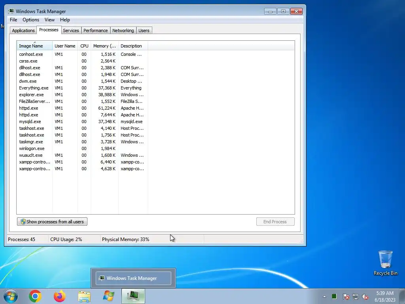This screenshot has height=304, width=405.
Task: Open Windows Explorer folder icon in taskbar
Action: click(84, 296)
